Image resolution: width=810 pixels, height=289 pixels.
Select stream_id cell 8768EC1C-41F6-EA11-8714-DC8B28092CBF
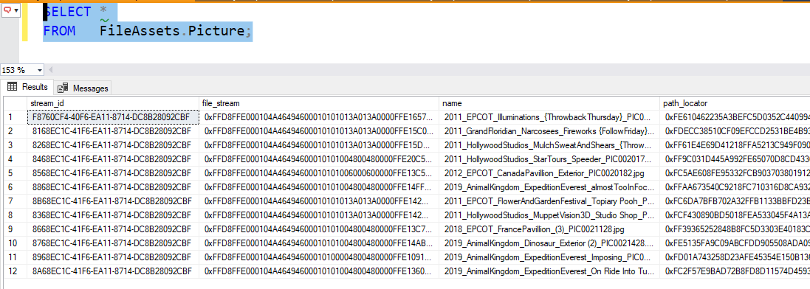point(113,243)
